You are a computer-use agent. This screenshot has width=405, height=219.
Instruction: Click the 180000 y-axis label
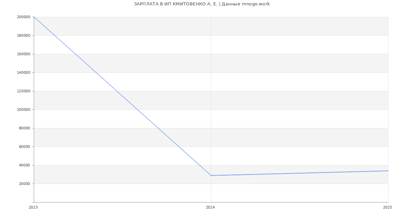23,35
